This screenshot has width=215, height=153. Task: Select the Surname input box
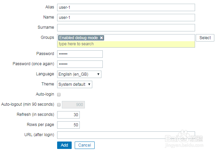126,28
